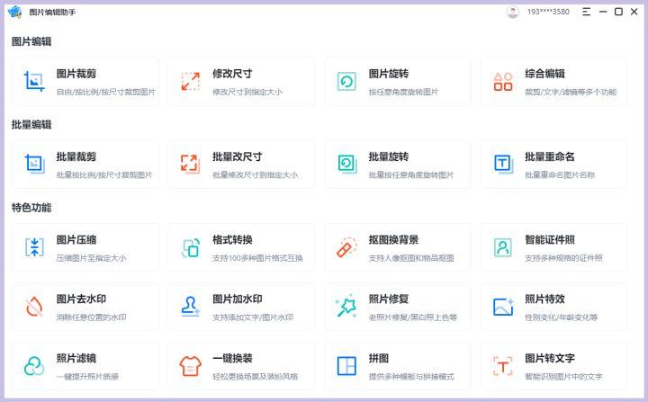Open the 图片旋转 card title

(389, 74)
